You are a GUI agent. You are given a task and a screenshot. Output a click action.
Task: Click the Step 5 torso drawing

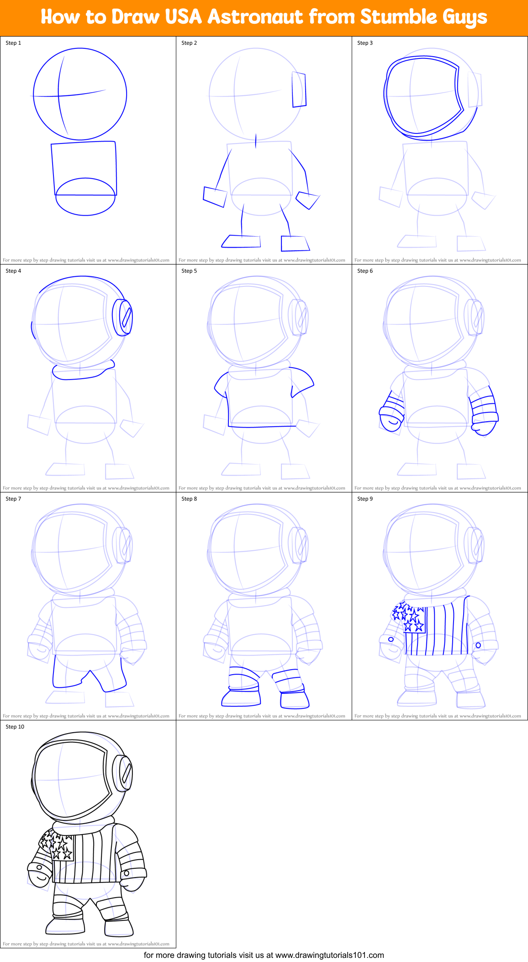point(264,396)
